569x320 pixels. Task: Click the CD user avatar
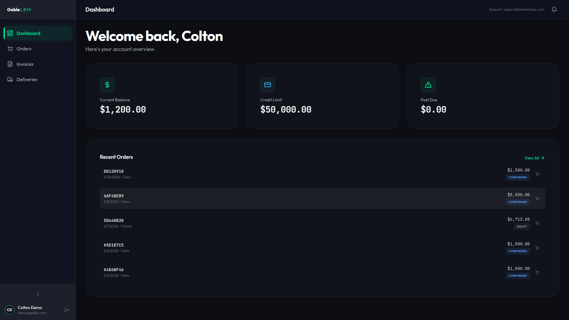pyautogui.click(x=9, y=310)
